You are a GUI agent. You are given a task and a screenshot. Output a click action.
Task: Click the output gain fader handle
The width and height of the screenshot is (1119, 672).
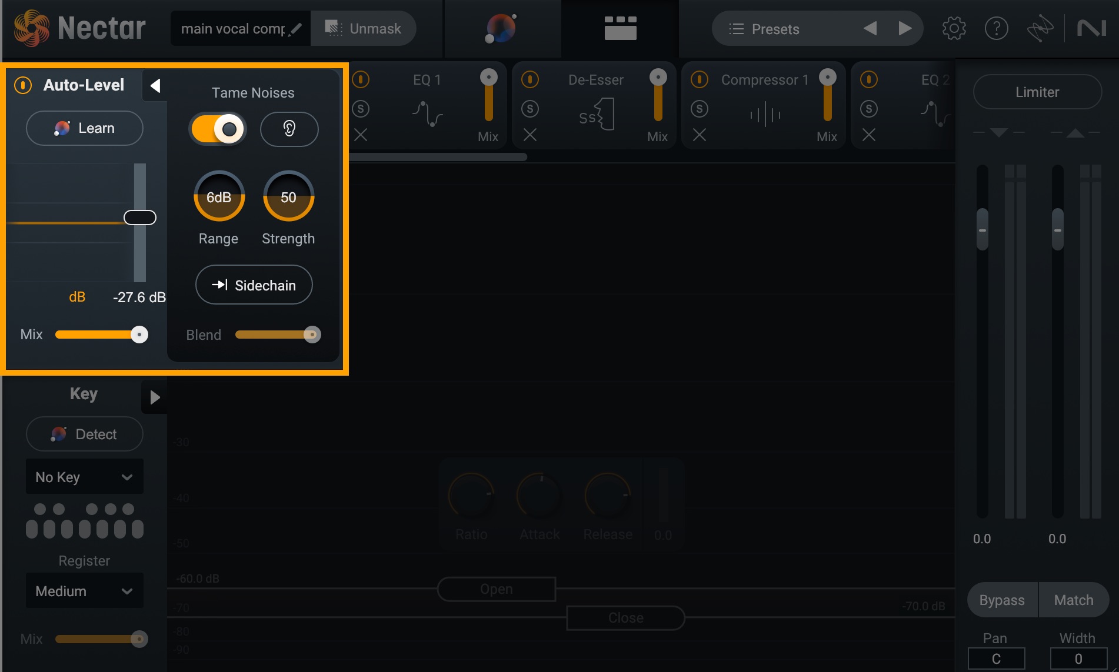point(1057,229)
